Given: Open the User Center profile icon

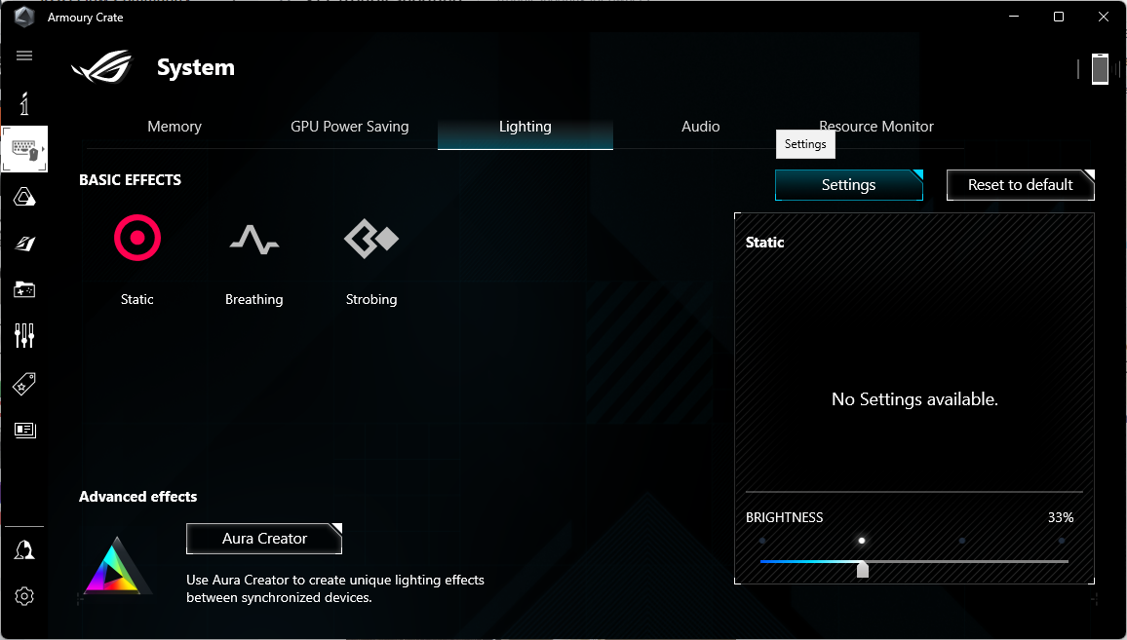Looking at the screenshot, I should coord(24,550).
